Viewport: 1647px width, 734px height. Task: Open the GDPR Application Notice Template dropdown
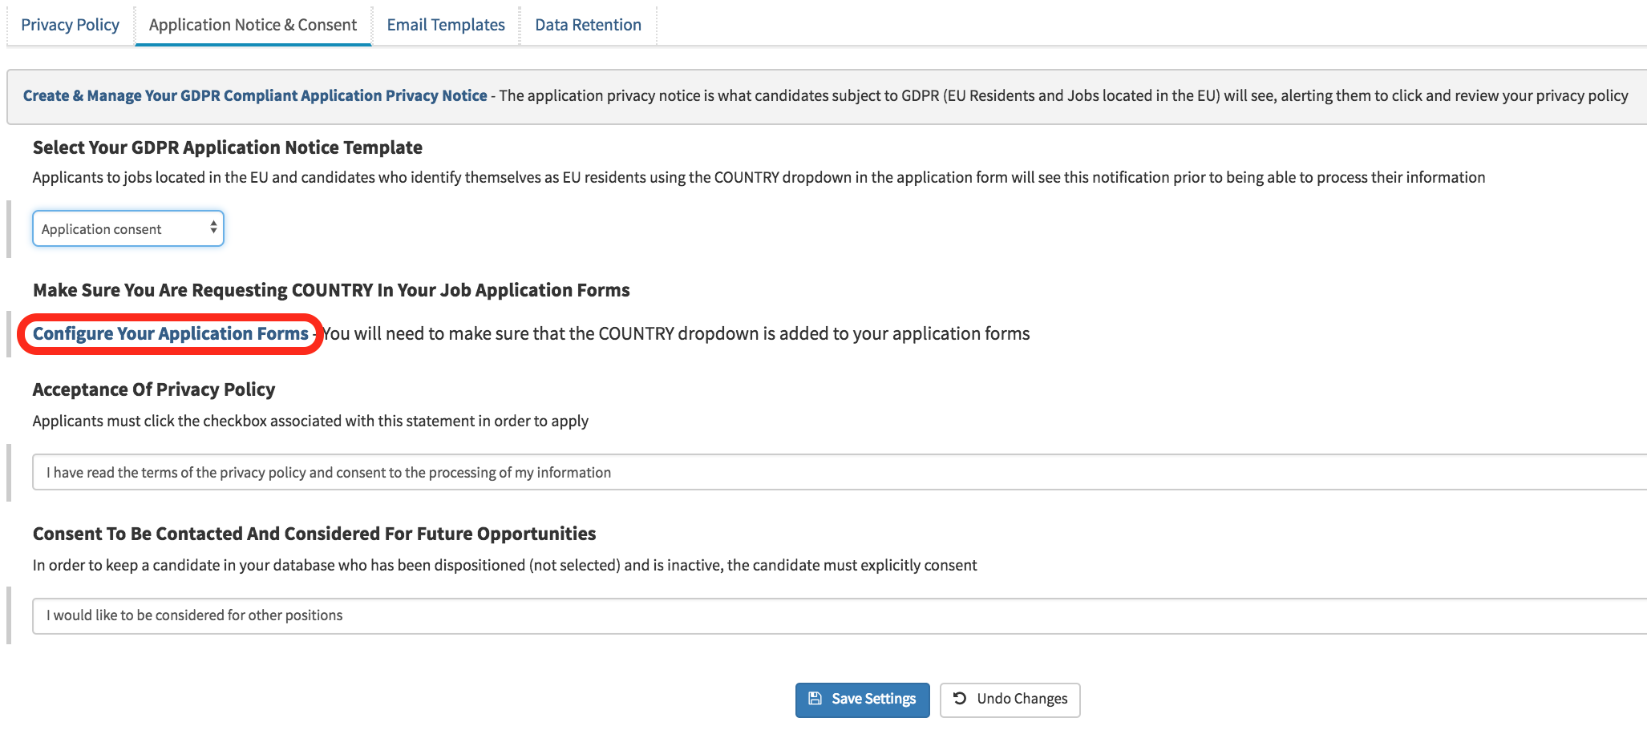[127, 228]
